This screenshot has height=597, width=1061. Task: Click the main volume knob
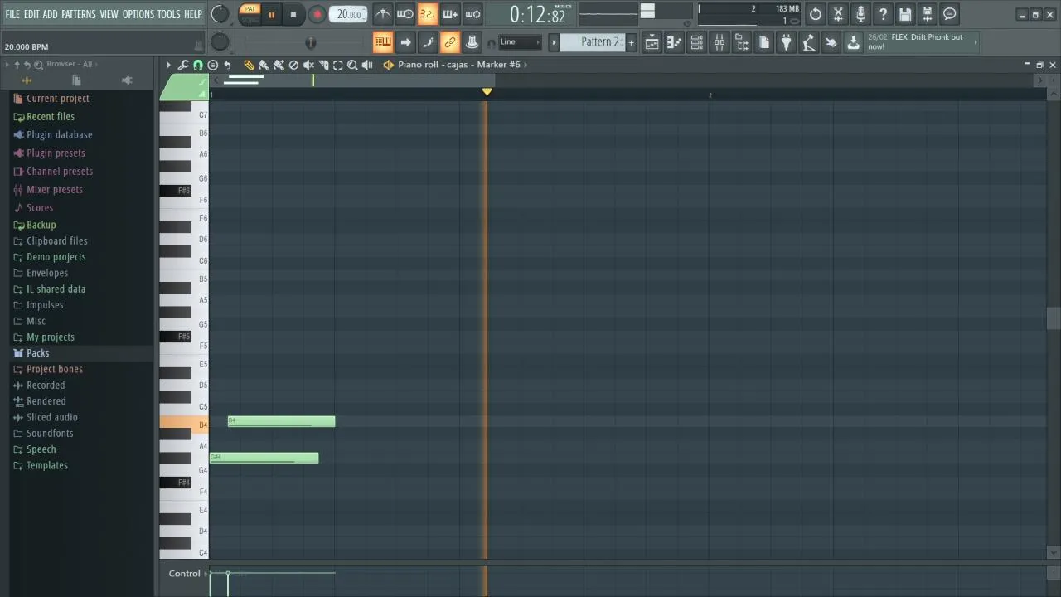(220, 14)
